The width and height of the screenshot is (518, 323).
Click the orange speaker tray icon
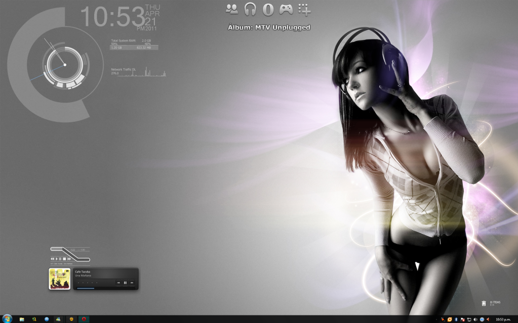(x=488, y=319)
